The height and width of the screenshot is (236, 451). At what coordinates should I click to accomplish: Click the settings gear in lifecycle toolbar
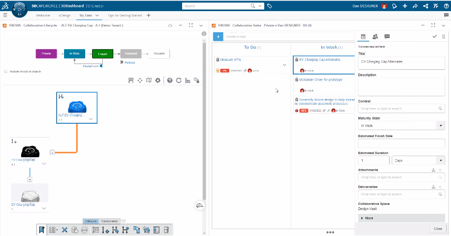(157, 80)
